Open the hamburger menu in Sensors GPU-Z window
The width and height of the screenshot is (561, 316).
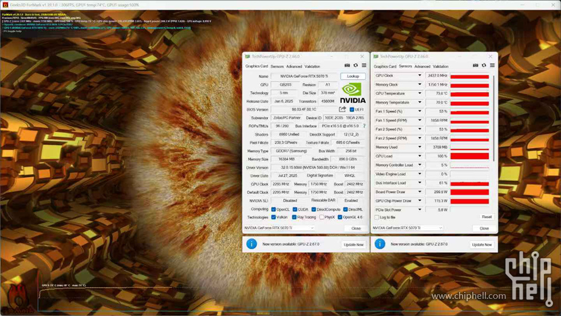click(x=492, y=65)
